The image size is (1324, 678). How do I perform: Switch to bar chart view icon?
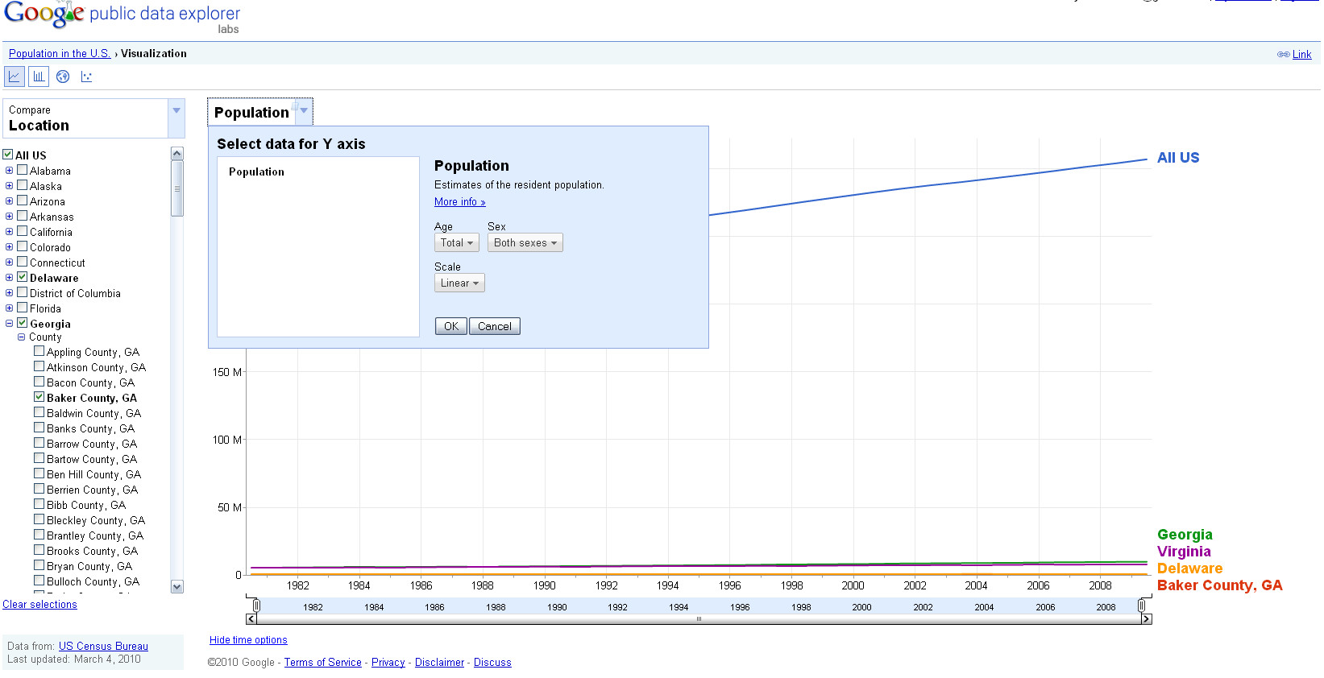39,76
